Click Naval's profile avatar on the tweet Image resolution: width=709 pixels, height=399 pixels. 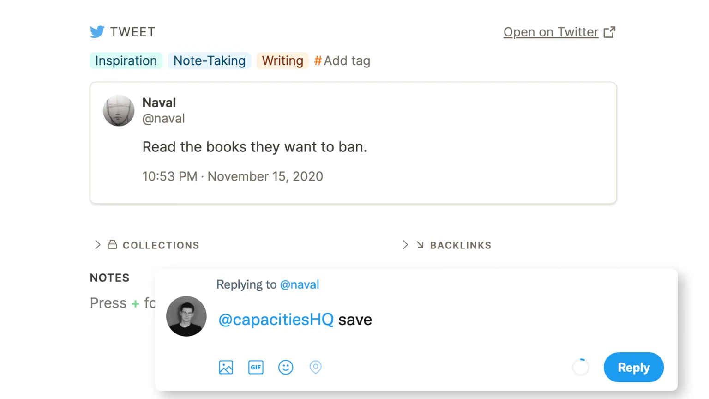(119, 110)
